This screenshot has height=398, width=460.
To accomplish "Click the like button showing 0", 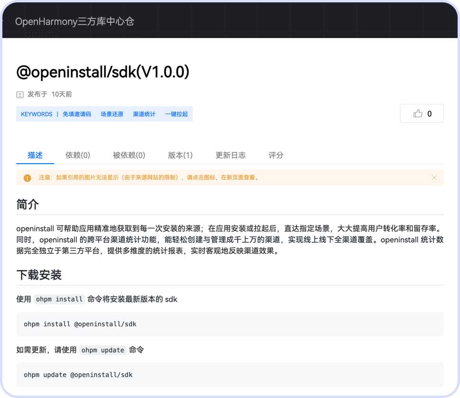I will click(422, 113).
